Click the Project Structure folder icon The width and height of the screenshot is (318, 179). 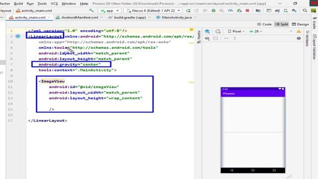tap(258, 10)
